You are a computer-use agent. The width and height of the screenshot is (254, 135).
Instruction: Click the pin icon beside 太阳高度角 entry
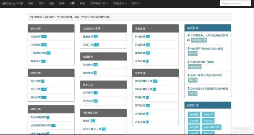[x=188, y=35]
